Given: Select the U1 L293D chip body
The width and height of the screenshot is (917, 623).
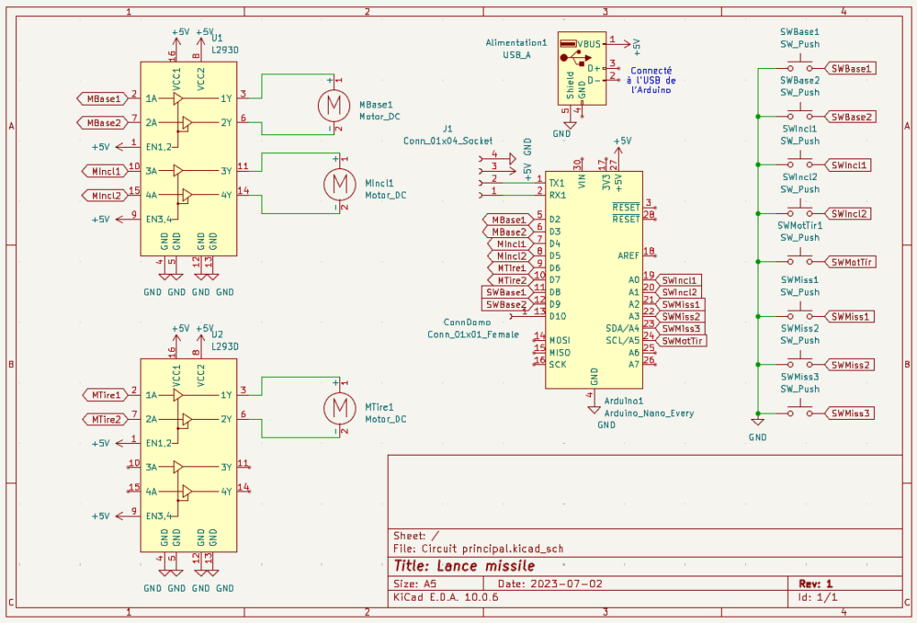Looking at the screenshot, I should (188, 159).
